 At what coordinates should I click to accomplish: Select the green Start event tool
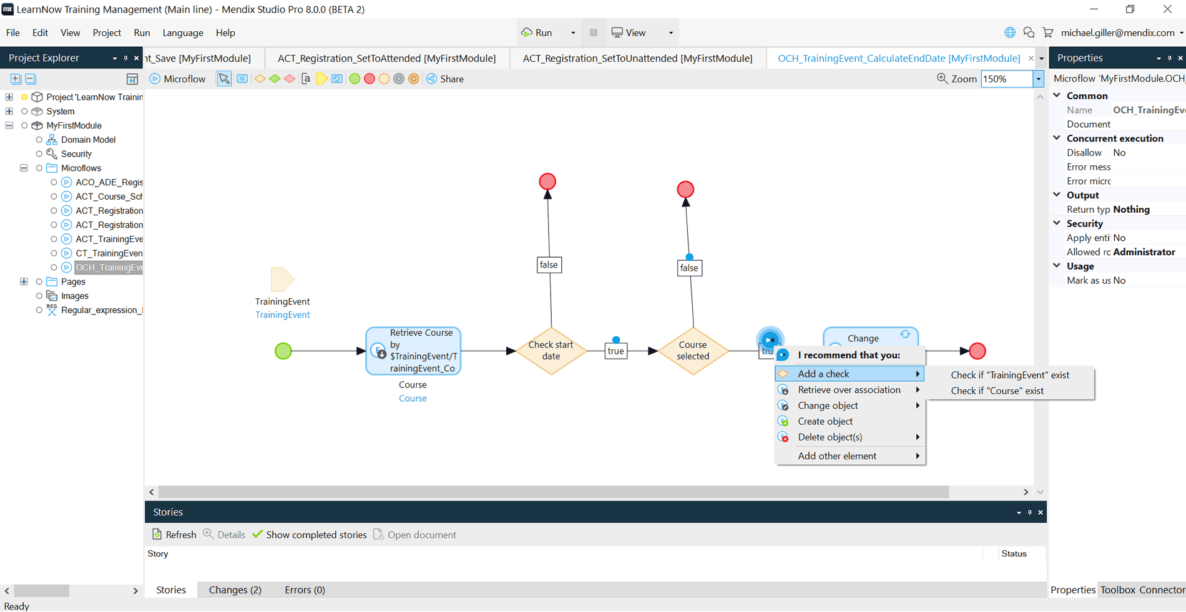coord(355,79)
